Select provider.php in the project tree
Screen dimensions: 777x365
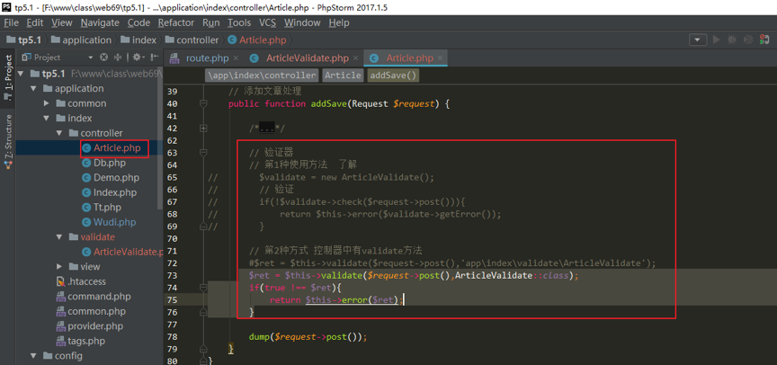coord(89,325)
